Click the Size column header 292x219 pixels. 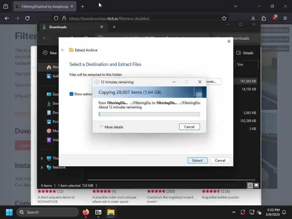click(246, 64)
